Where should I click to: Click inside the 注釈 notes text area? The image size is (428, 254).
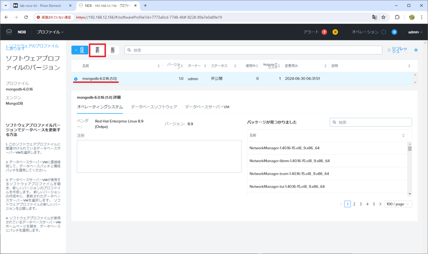click(x=159, y=156)
